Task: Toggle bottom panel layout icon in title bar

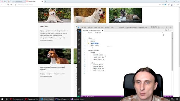Action: point(154,27)
